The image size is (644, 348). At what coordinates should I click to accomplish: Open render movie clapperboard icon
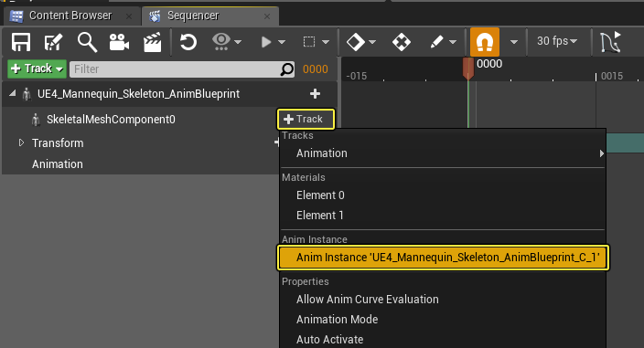[x=153, y=42]
